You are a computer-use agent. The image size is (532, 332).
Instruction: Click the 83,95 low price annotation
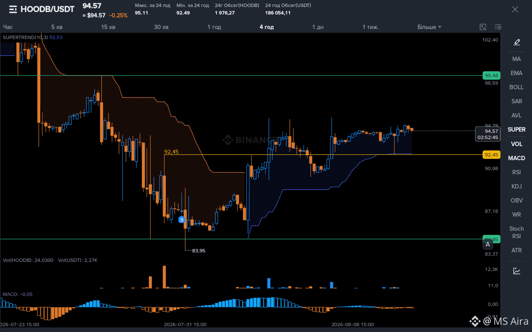tap(199, 251)
